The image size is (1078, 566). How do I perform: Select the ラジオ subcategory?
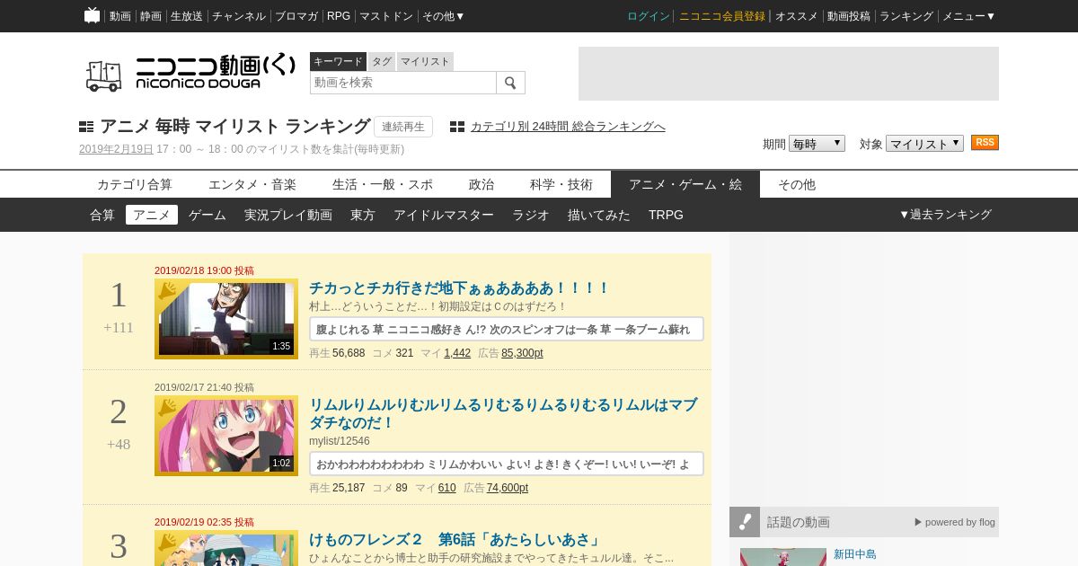[531, 215]
